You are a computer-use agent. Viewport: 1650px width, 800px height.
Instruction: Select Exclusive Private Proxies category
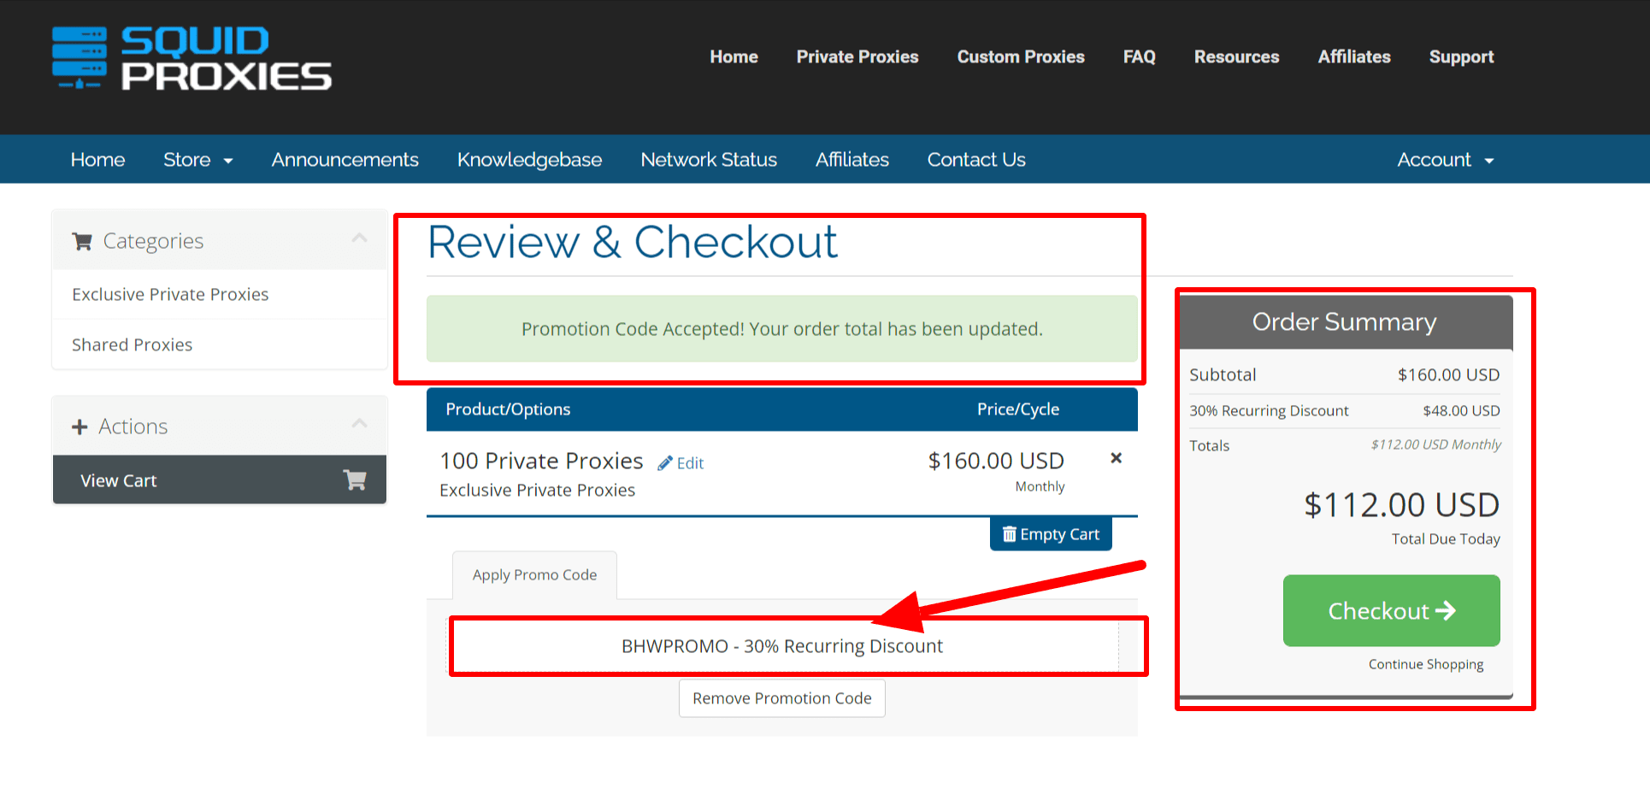tap(169, 294)
